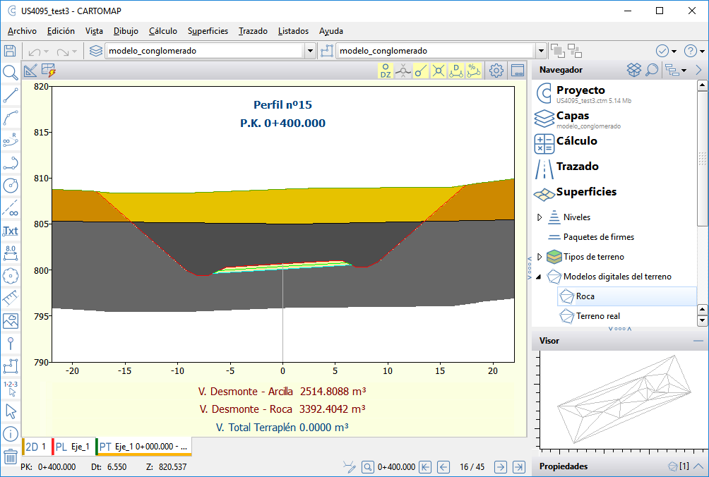This screenshot has height=477, width=709.
Task: Go to the next profile arrow
Action: 500,466
